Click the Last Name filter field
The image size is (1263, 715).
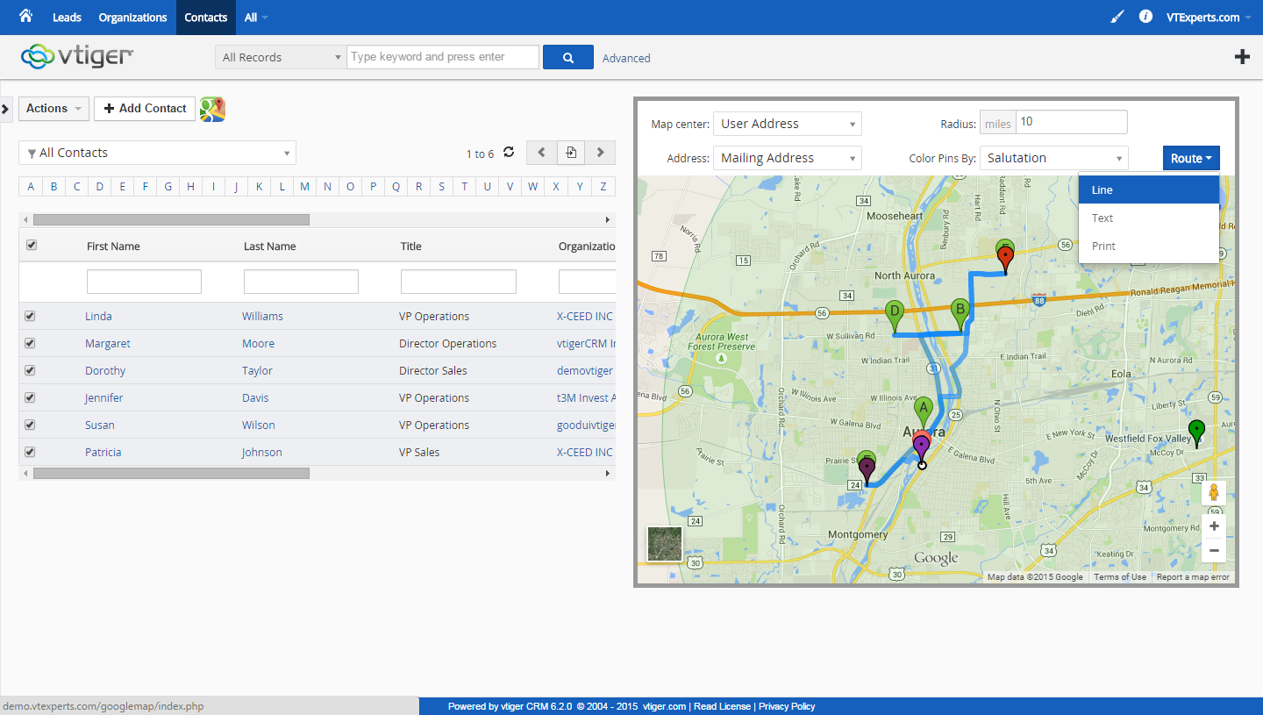301,282
